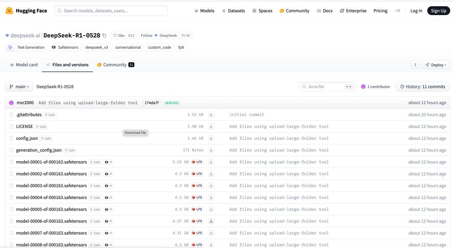Viewport: 453px width, 248px height.
Task: Select Files and versions tab
Action: (67, 65)
